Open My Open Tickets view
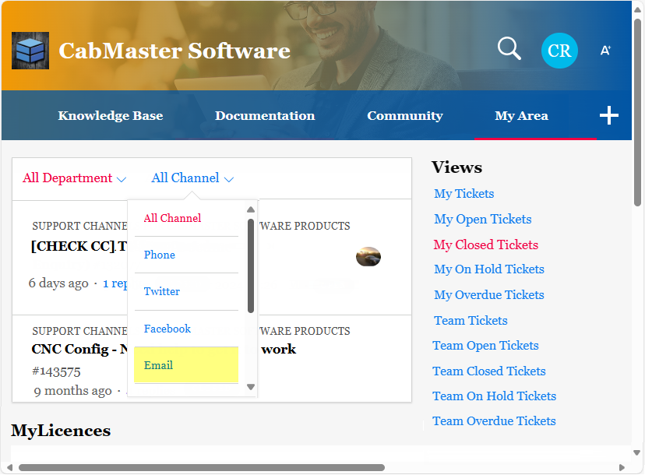Screen dimensions: 645x475 pyautogui.click(x=482, y=220)
